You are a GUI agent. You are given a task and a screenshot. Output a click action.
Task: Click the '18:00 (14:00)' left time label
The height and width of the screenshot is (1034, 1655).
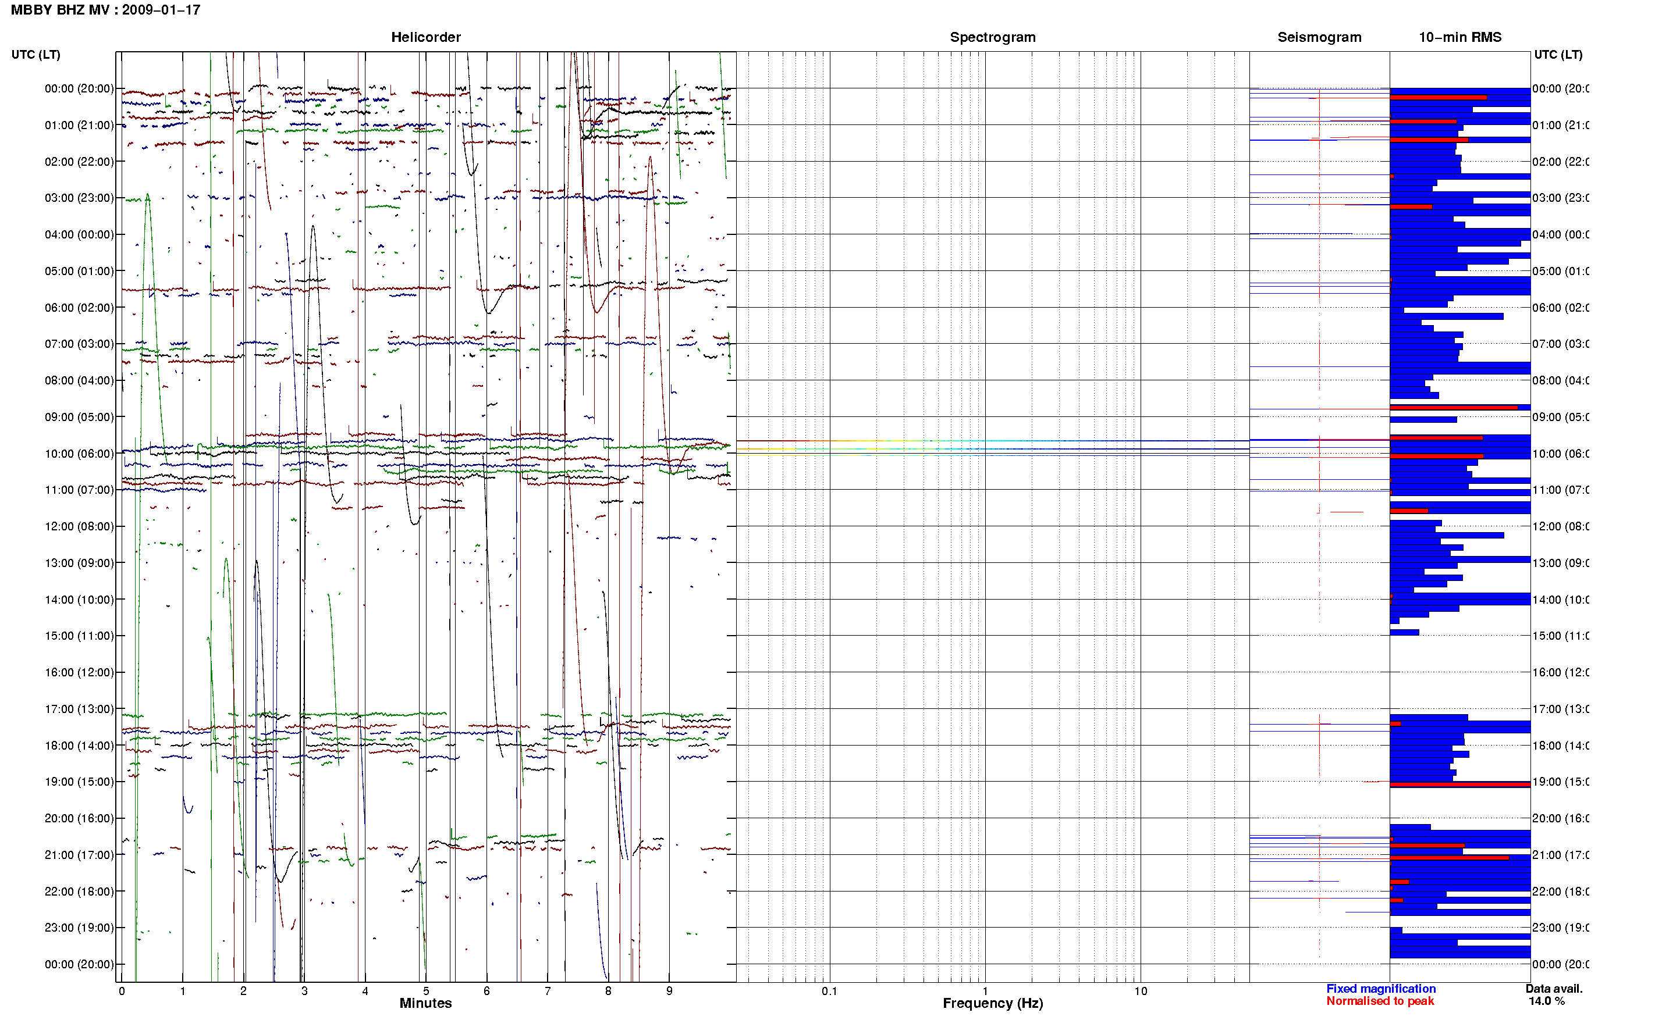(79, 746)
